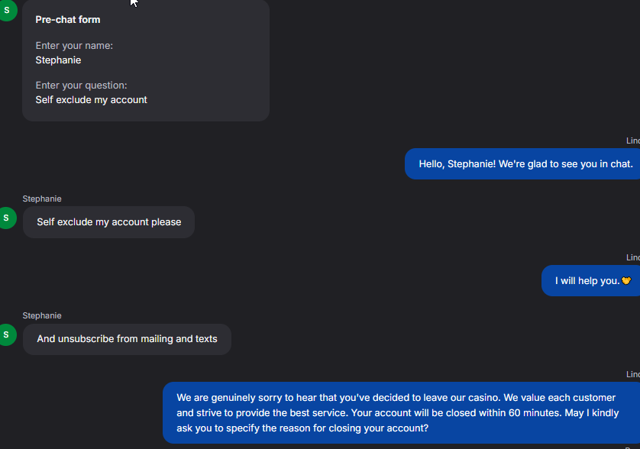Click the "Hello, Stephanie!" greeting bubble
This screenshot has width=640, height=449.
[525, 164]
